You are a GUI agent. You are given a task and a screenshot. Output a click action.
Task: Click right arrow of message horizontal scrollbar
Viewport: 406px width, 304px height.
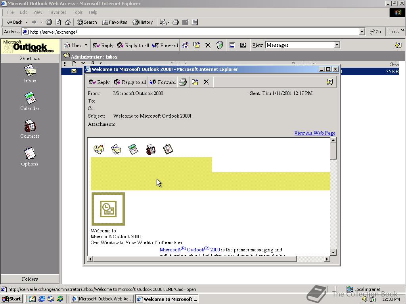[327, 259]
